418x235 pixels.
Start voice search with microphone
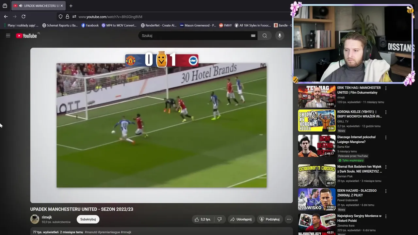280,36
